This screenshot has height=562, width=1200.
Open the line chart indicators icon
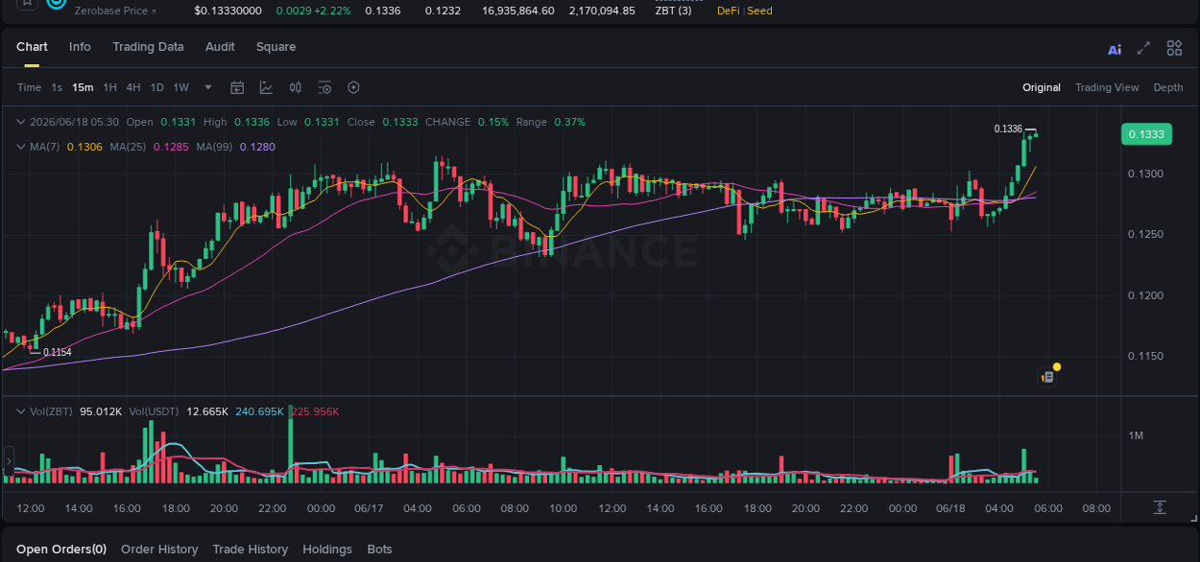point(266,87)
